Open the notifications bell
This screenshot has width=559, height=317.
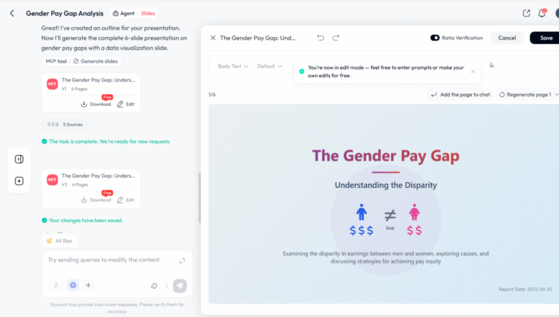pyautogui.click(x=542, y=13)
